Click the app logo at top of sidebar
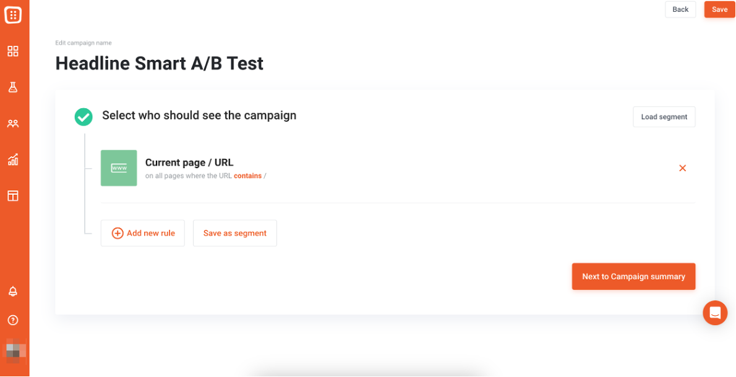 pos(13,15)
